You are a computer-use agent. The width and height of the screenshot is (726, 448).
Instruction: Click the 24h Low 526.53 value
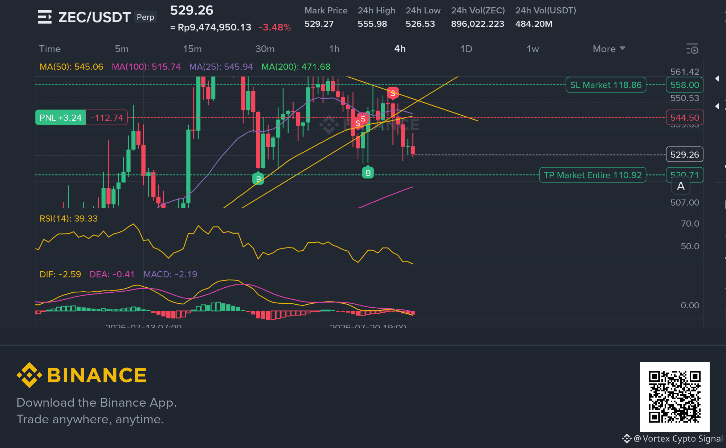point(420,24)
